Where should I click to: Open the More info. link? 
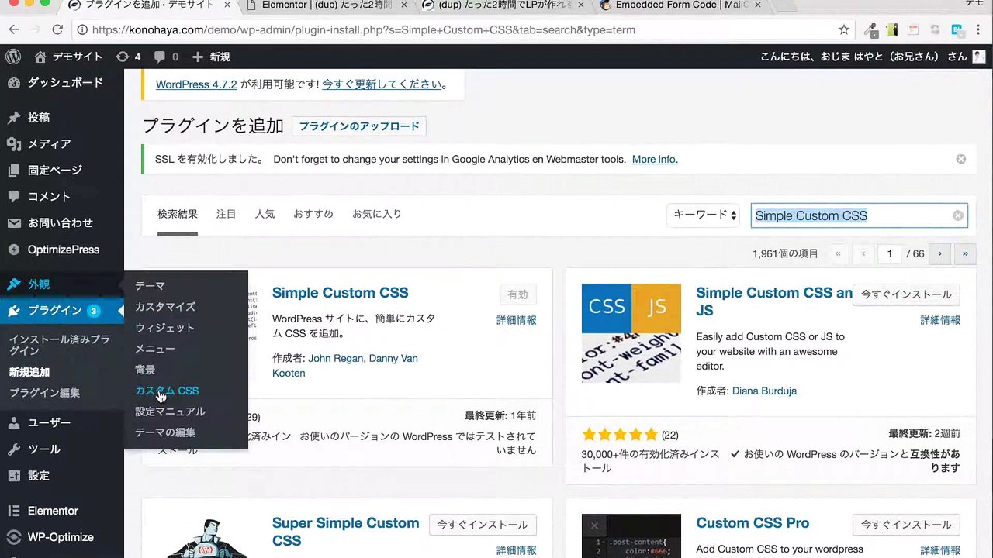tap(655, 159)
